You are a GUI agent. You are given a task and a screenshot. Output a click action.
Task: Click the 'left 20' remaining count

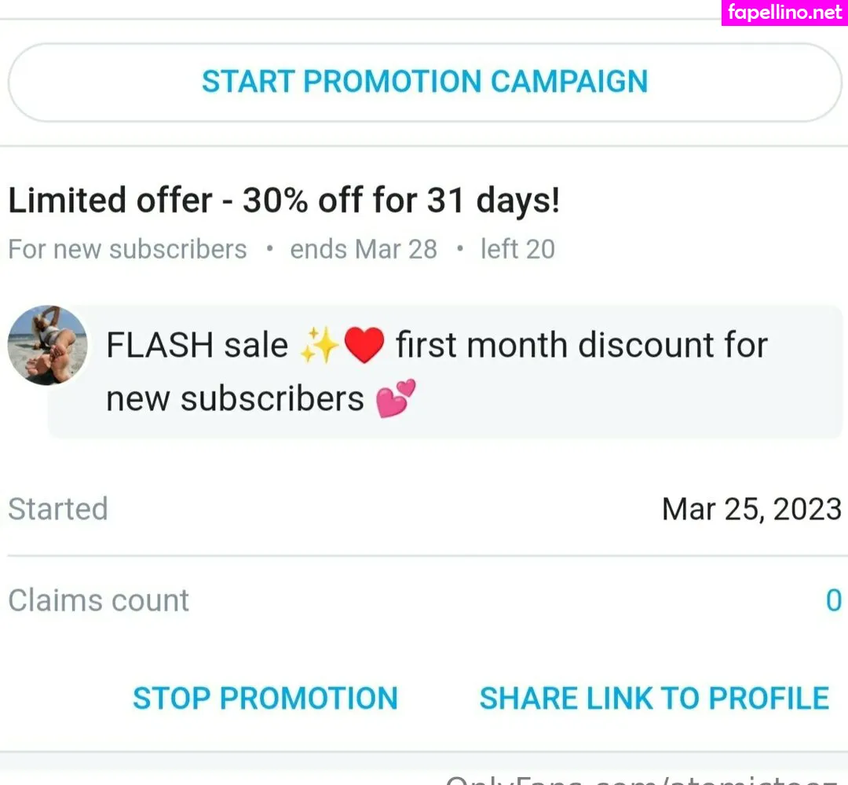(517, 249)
